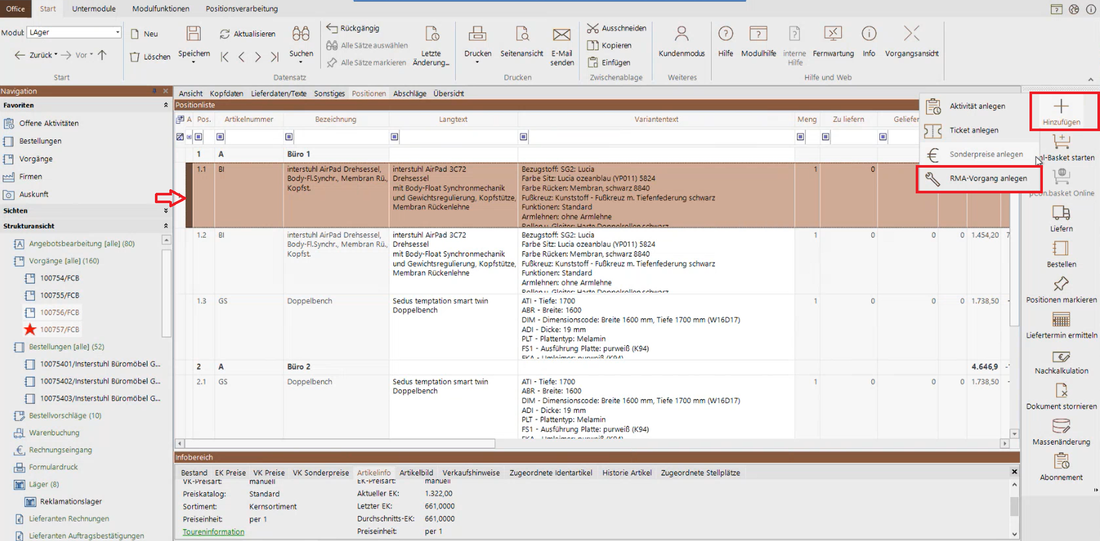Viewport: 1100px width, 541px height.
Task: Click the Liefern icon in sidebar
Action: pyautogui.click(x=1061, y=213)
